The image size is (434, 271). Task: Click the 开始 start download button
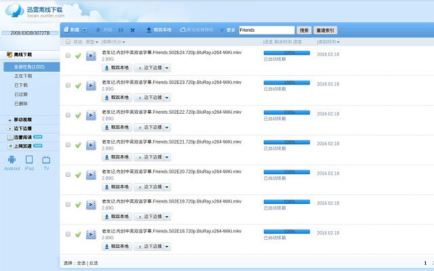coord(104,30)
